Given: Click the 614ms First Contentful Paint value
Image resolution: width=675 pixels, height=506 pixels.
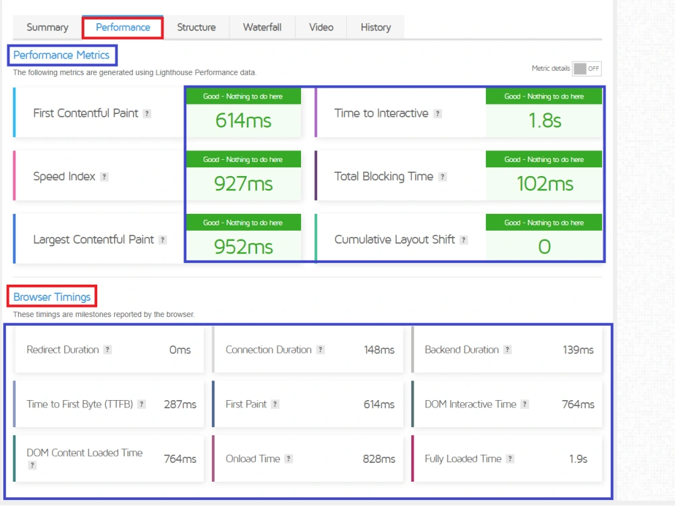Looking at the screenshot, I should tap(243, 121).
